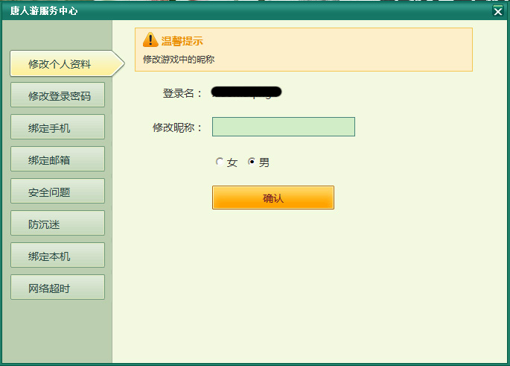Click the 修改游戏中的昵称 tip message
This screenshot has width=510, height=366.
tap(179, 59)
